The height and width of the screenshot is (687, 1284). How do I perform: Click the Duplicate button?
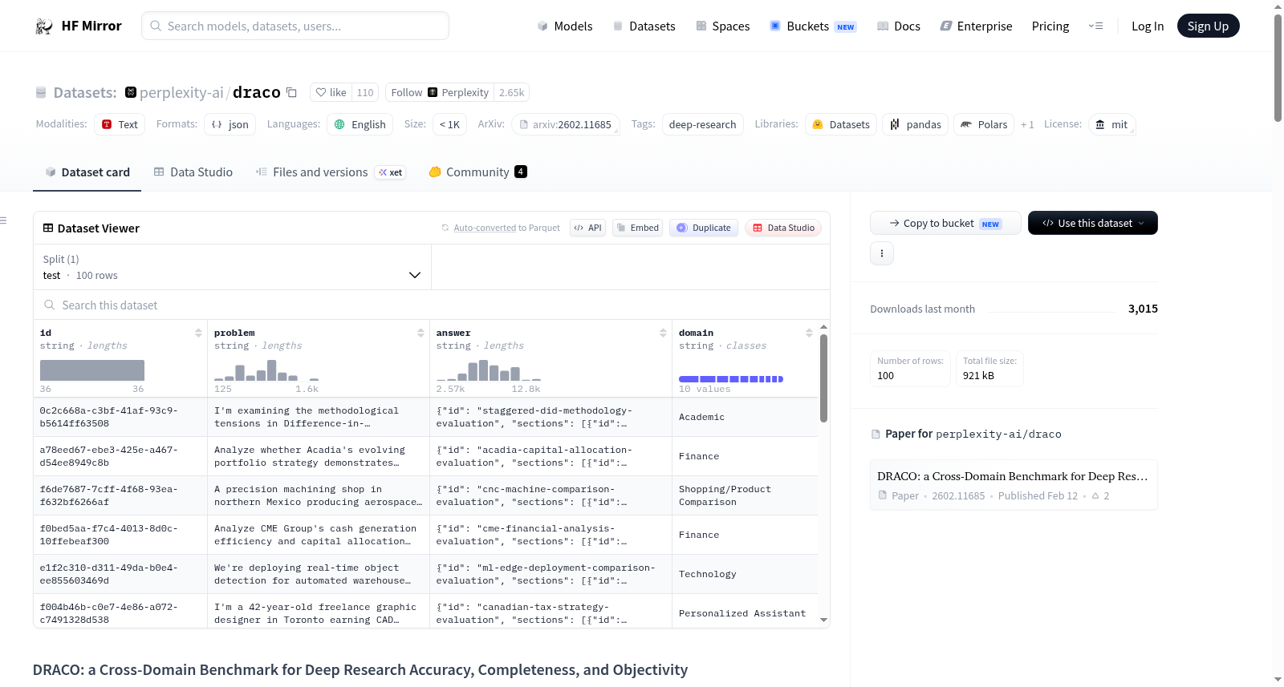click(x=704, y=228)
